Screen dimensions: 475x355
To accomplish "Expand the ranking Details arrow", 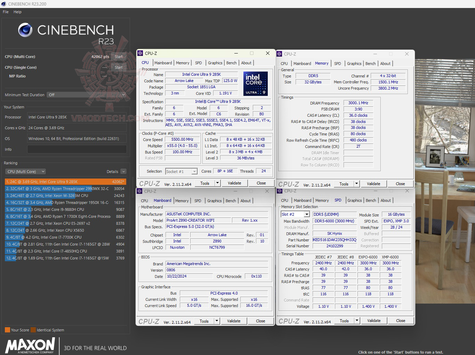I will pyautogui.click(x=123, y=172).
